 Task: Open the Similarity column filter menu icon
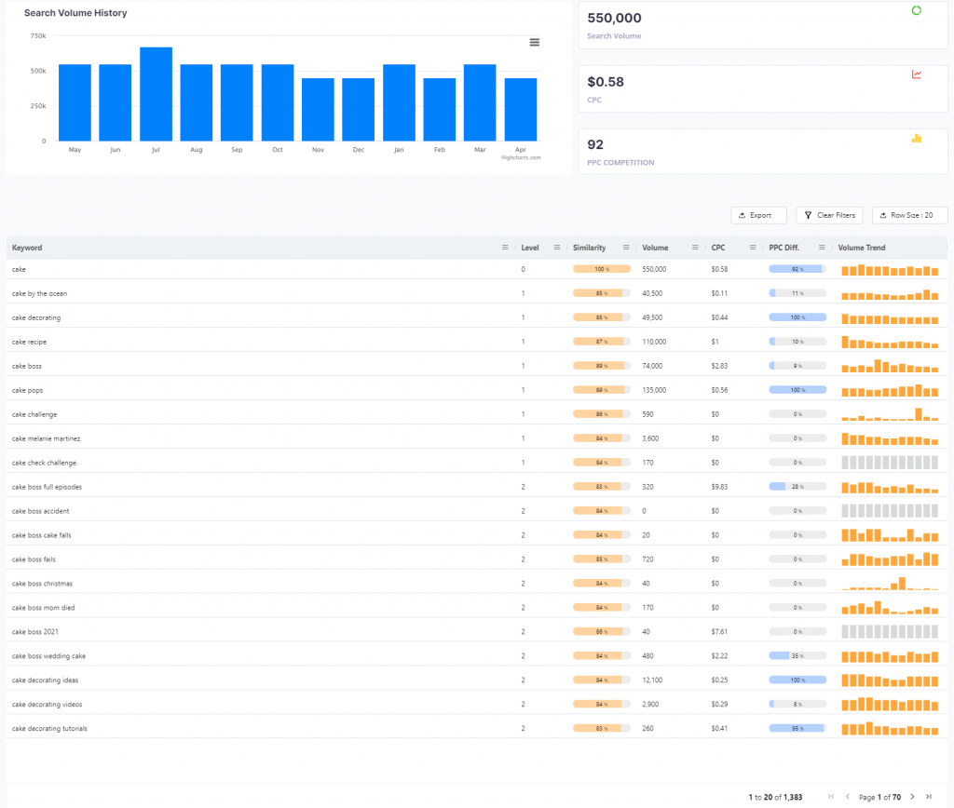626,248
